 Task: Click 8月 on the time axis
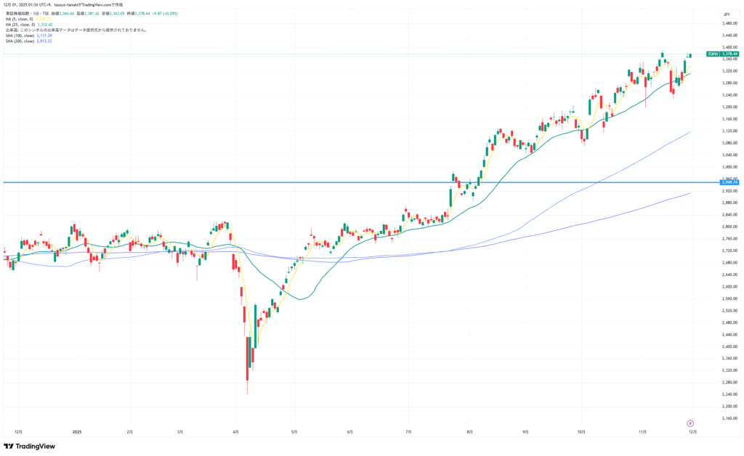[470, 431]
